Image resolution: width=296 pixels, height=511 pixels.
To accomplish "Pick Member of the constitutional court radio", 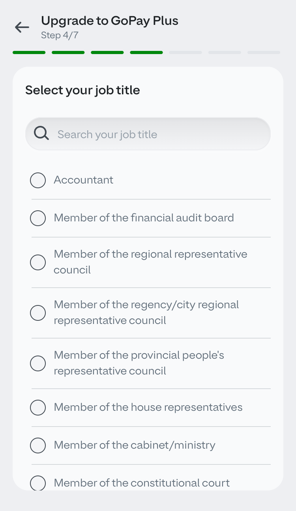I will (x=38, y=483).
